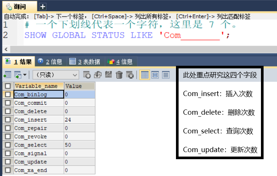Viewport: 277px width, 176px height.
Task: Open the (只读) read-only mode dropdown
Action: (56, 75)
